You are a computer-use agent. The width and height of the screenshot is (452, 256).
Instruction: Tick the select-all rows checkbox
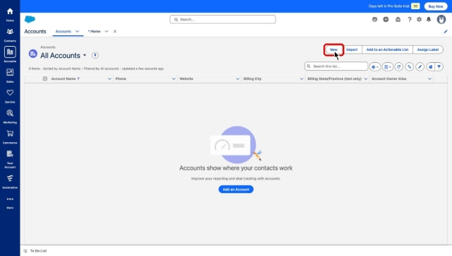click(x=45, y=78)
